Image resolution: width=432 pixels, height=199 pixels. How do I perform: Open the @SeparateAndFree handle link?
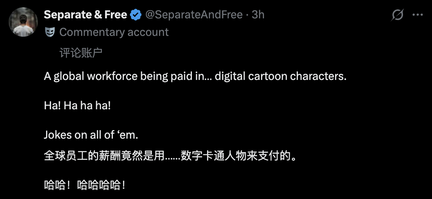pos(194,15)
